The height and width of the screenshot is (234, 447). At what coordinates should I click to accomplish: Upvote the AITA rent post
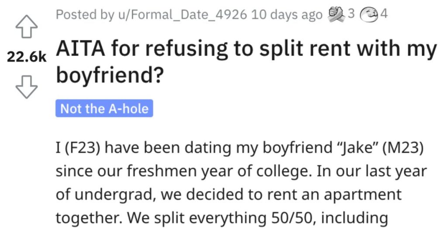coord(27,27)
